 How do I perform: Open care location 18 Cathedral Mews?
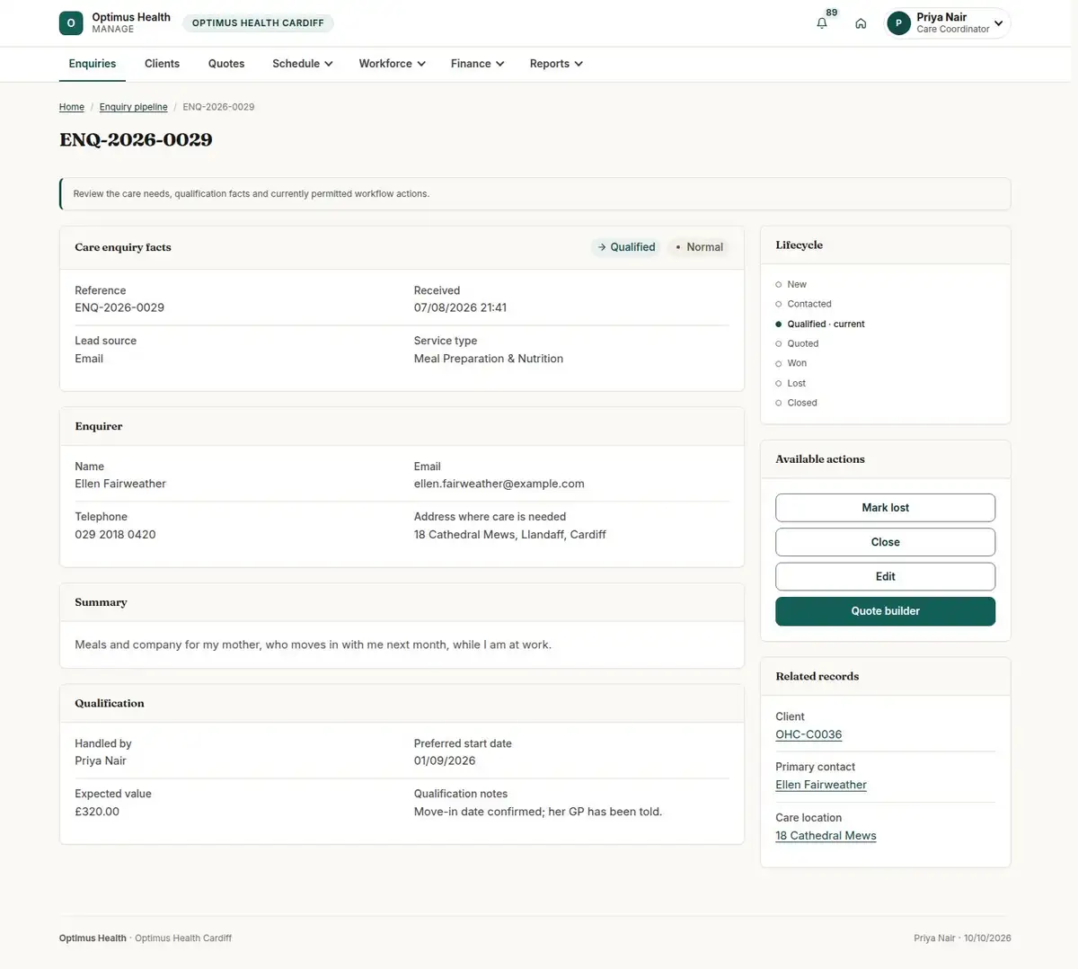826,836
